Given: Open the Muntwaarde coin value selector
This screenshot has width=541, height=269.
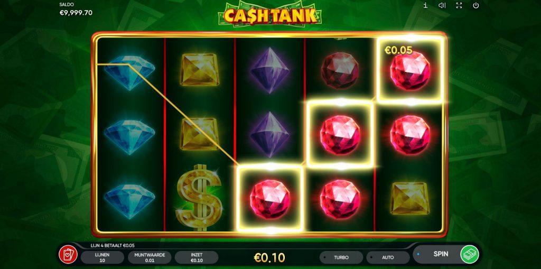Looking at the screenshot, I should pos(150,257).
